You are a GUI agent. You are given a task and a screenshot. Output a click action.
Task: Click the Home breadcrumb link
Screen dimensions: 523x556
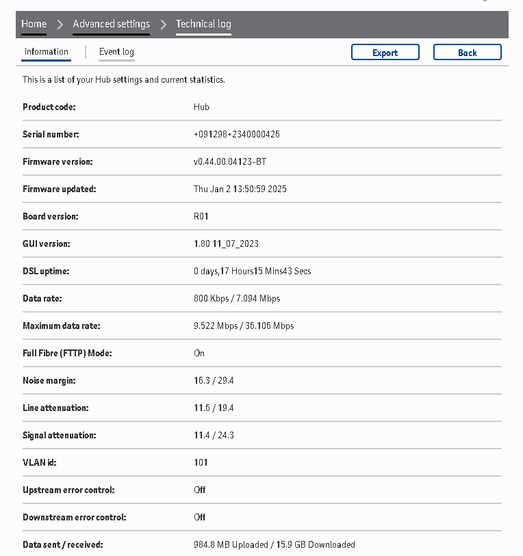[34, 25]
